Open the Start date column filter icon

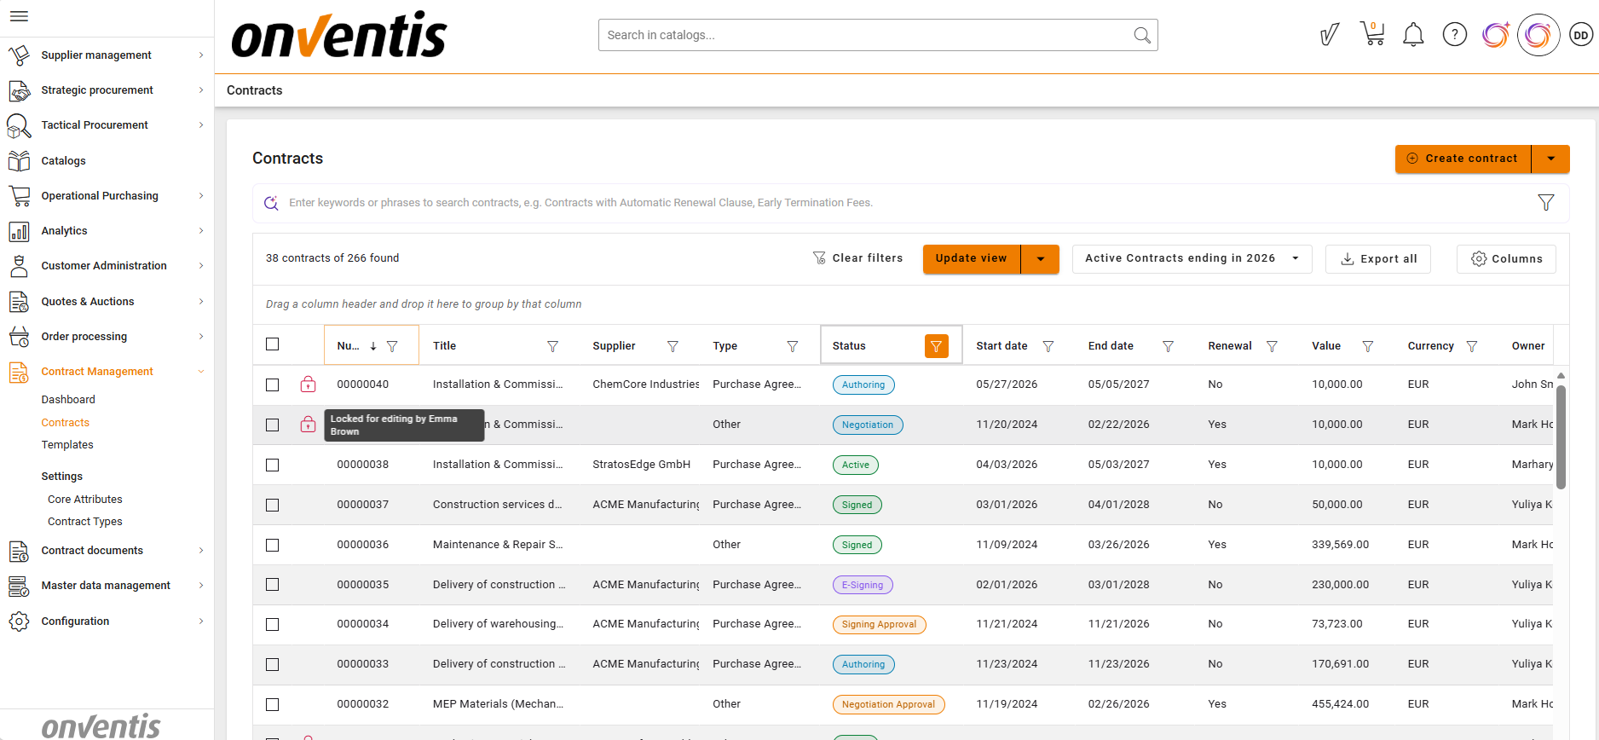1048,346
